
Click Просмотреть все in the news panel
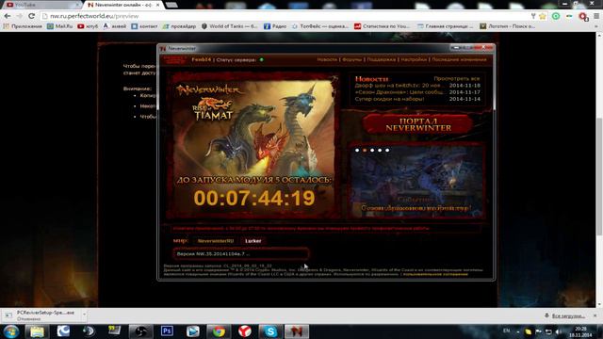456,78
